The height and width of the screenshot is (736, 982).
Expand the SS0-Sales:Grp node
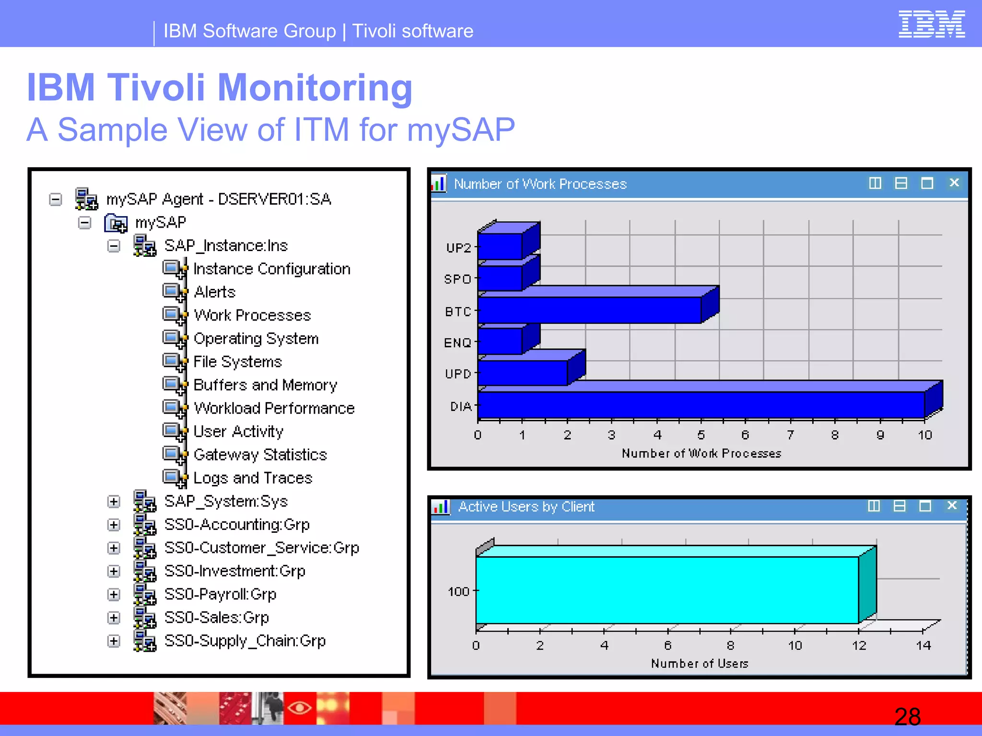114,618
